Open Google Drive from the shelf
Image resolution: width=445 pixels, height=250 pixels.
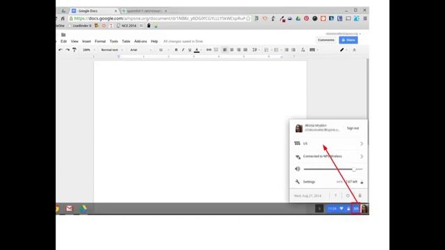point(83,208)
